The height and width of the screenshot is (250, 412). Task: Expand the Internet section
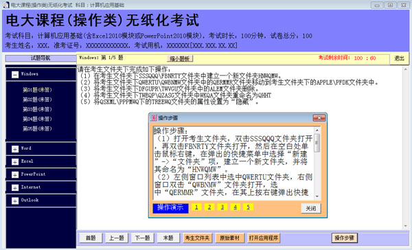[15, 187]
